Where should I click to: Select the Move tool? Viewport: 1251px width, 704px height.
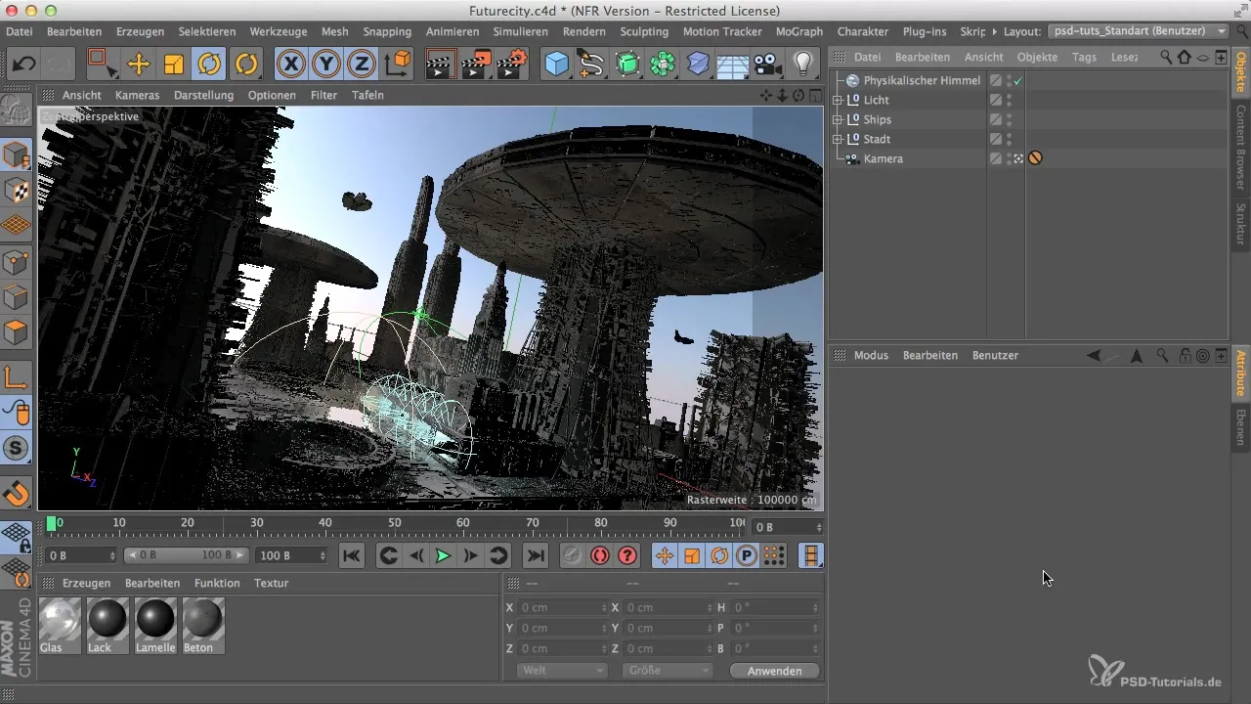[138, 65]
